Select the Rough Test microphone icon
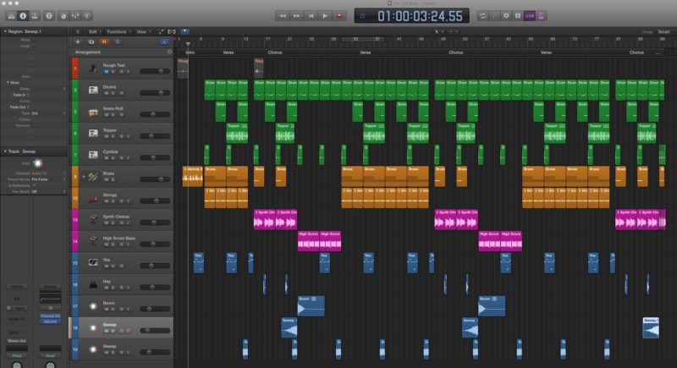The width and height of the screenshot is (677, 368). point(93,69)
